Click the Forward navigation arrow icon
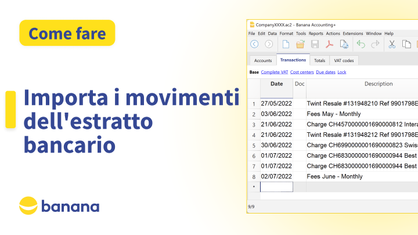 click(x=269, y=44)
